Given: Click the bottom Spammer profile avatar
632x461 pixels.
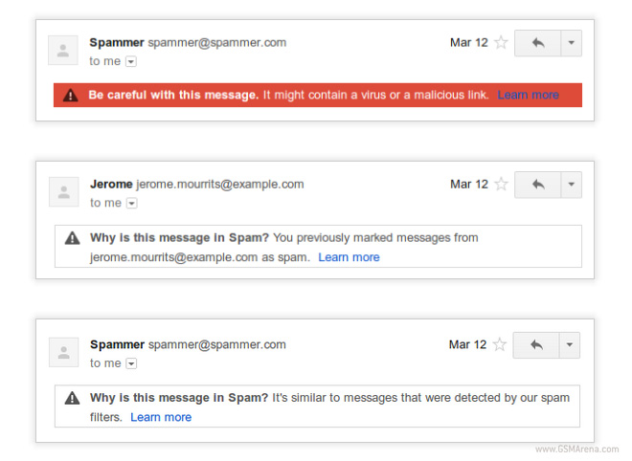Looking at the screenshot, I should (63, 352).
